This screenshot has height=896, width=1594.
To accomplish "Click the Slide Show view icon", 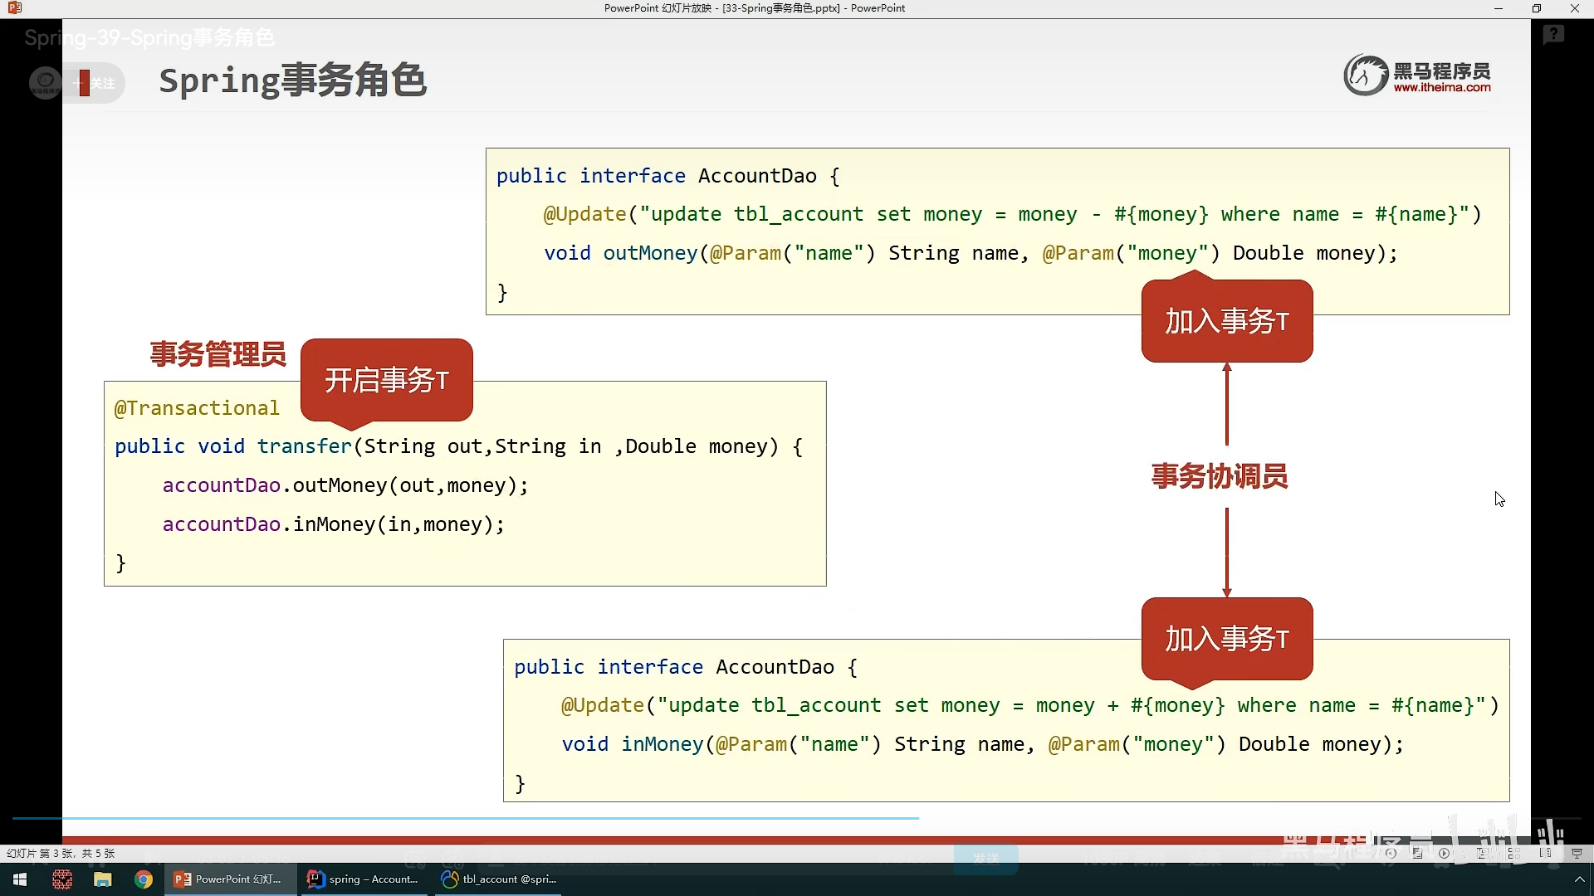I will [1577, 853].
